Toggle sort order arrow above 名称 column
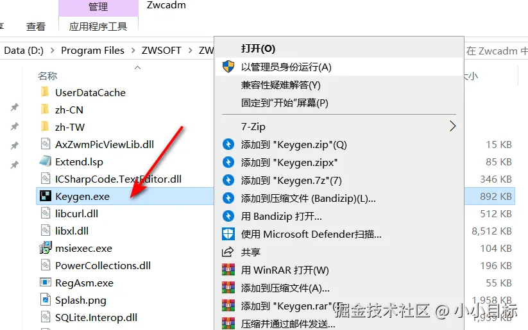This screenshot has height=330, width=528. click(137, 68)
